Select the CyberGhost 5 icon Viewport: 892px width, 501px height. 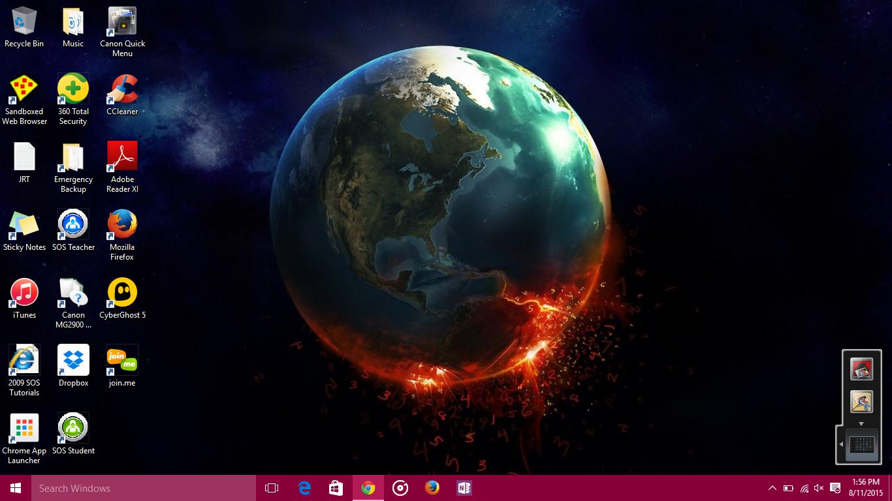122,299
